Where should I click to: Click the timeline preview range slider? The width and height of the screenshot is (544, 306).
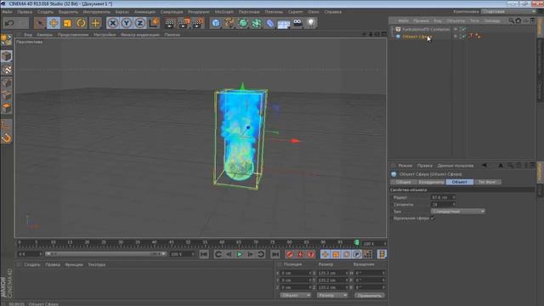tap(105, 254)
